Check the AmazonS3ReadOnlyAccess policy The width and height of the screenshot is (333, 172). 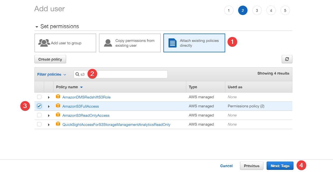39,115
